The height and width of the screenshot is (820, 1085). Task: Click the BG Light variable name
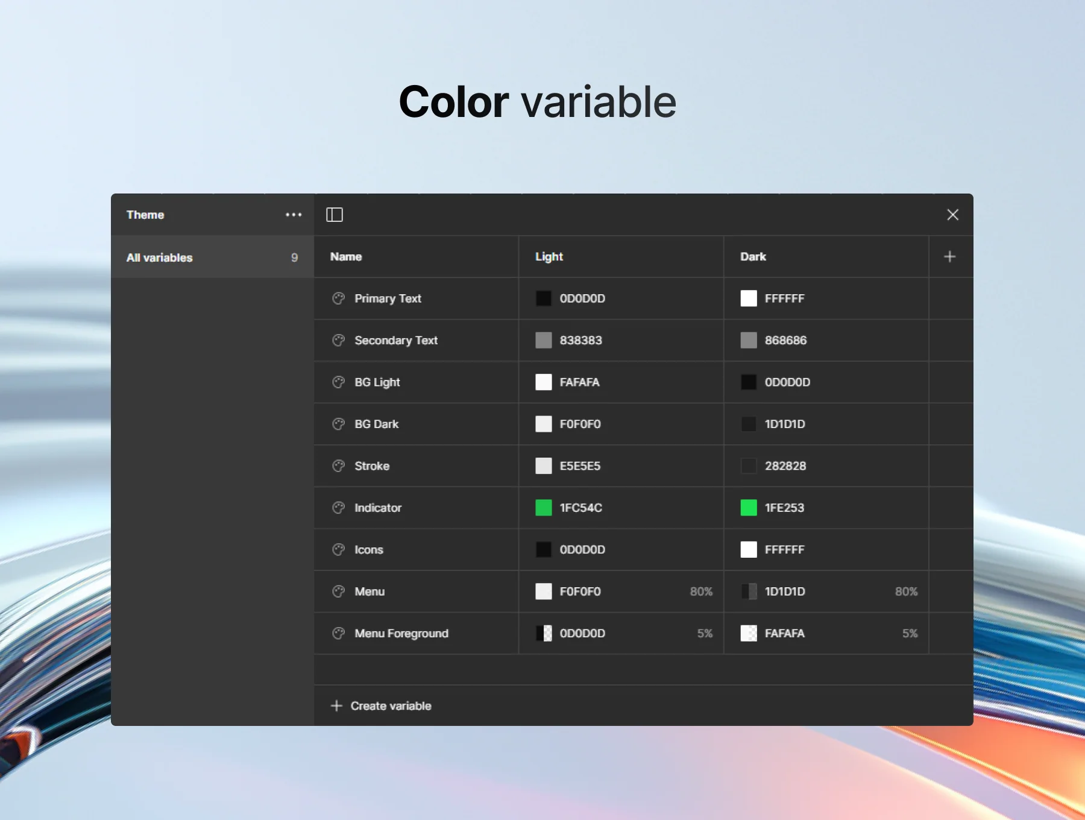tap(377, 382)
